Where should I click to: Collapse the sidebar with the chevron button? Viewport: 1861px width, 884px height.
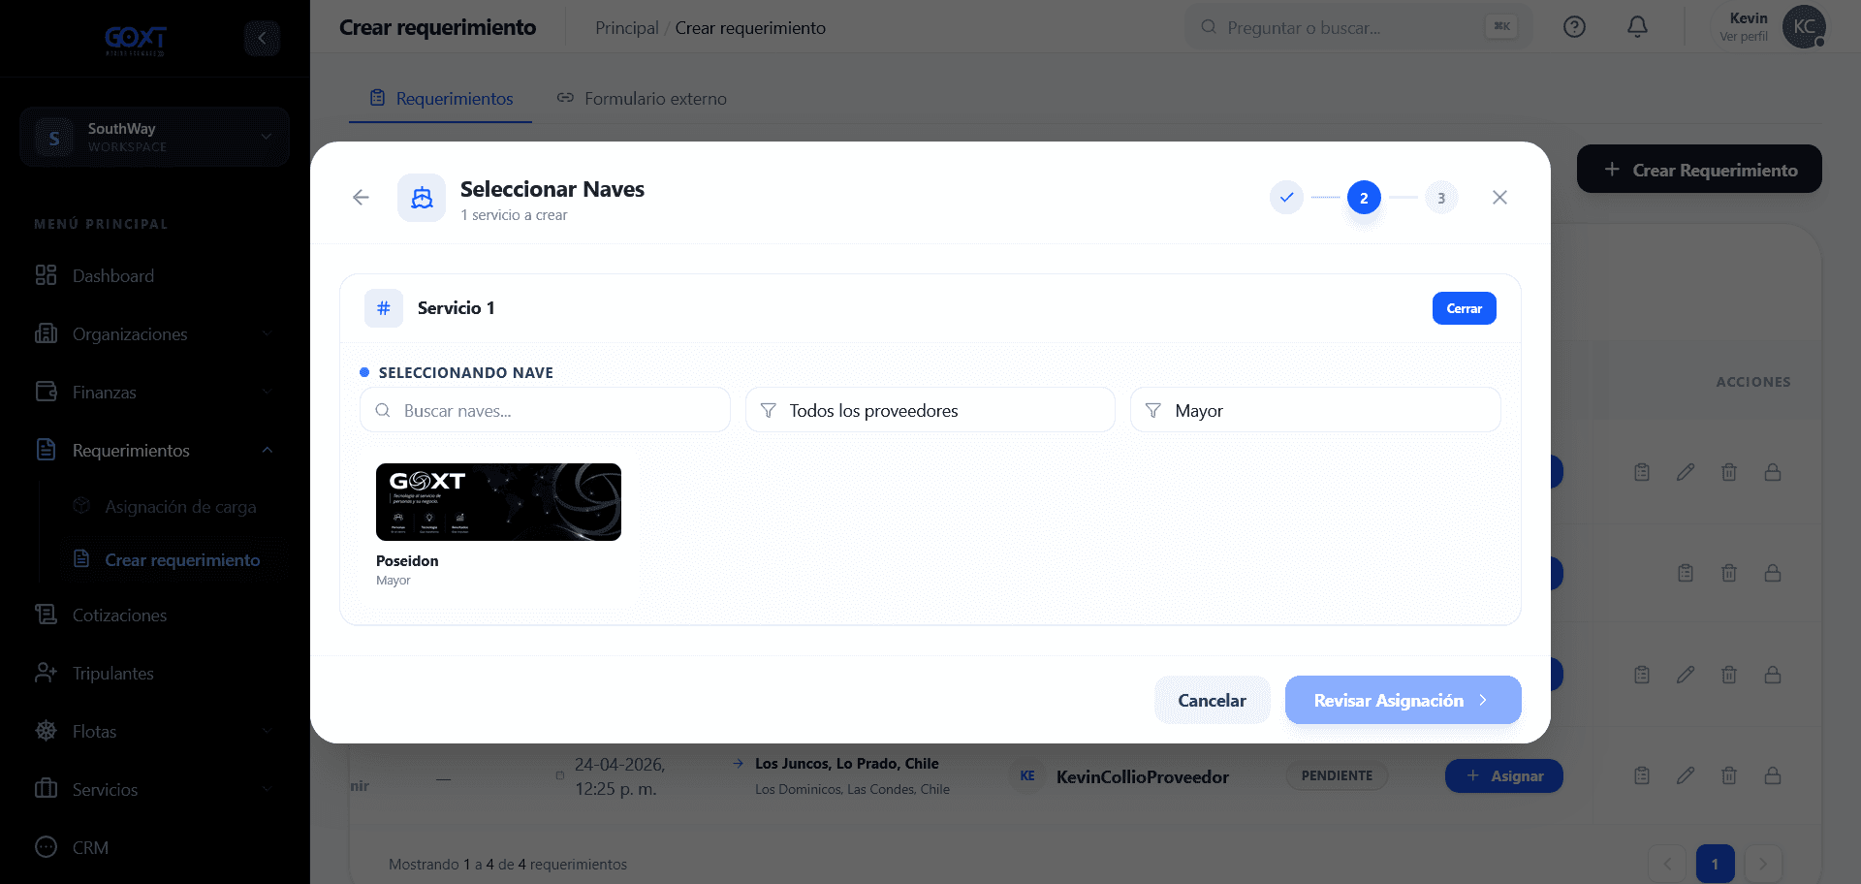[262, 39]
